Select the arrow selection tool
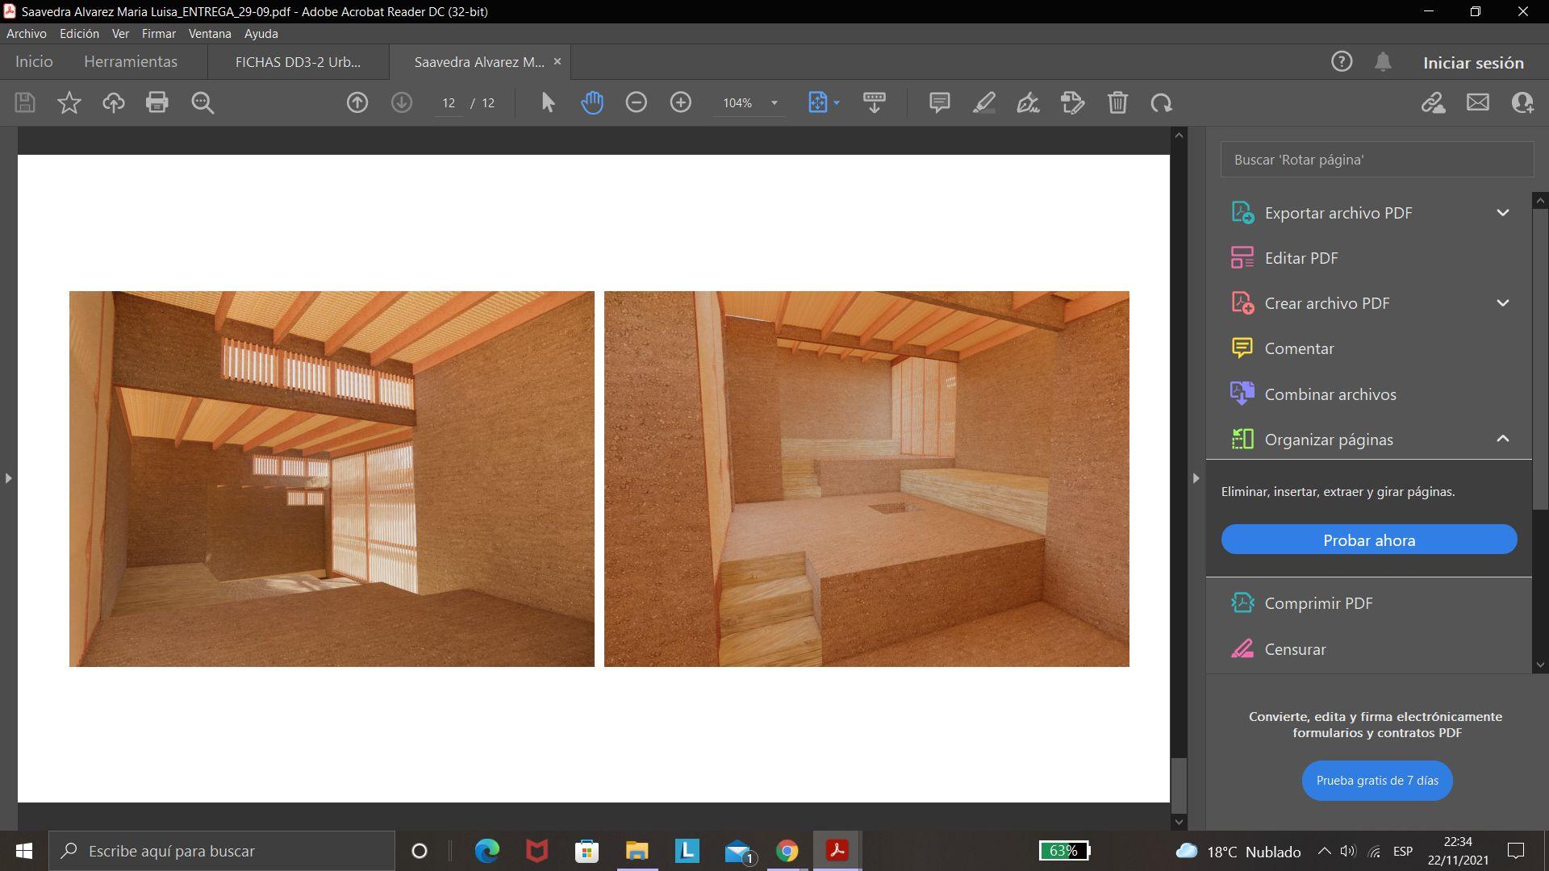Image resolution: width=1549 pixels, height=871 pixels. (x=548, y=102)
